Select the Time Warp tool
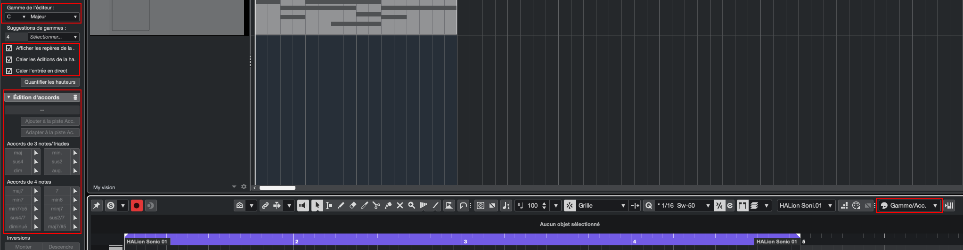Viewport: 963px width, 250px height. pyautogui.click(x=424, y=205)
